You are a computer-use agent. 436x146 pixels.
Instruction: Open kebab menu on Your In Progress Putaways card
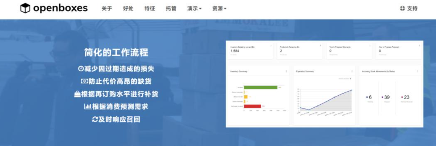[x=419, y=45]
